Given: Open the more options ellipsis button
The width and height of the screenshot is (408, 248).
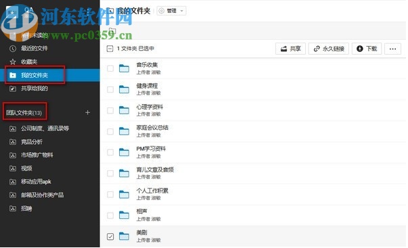Looking at the screenshot, I should (393, 49).
